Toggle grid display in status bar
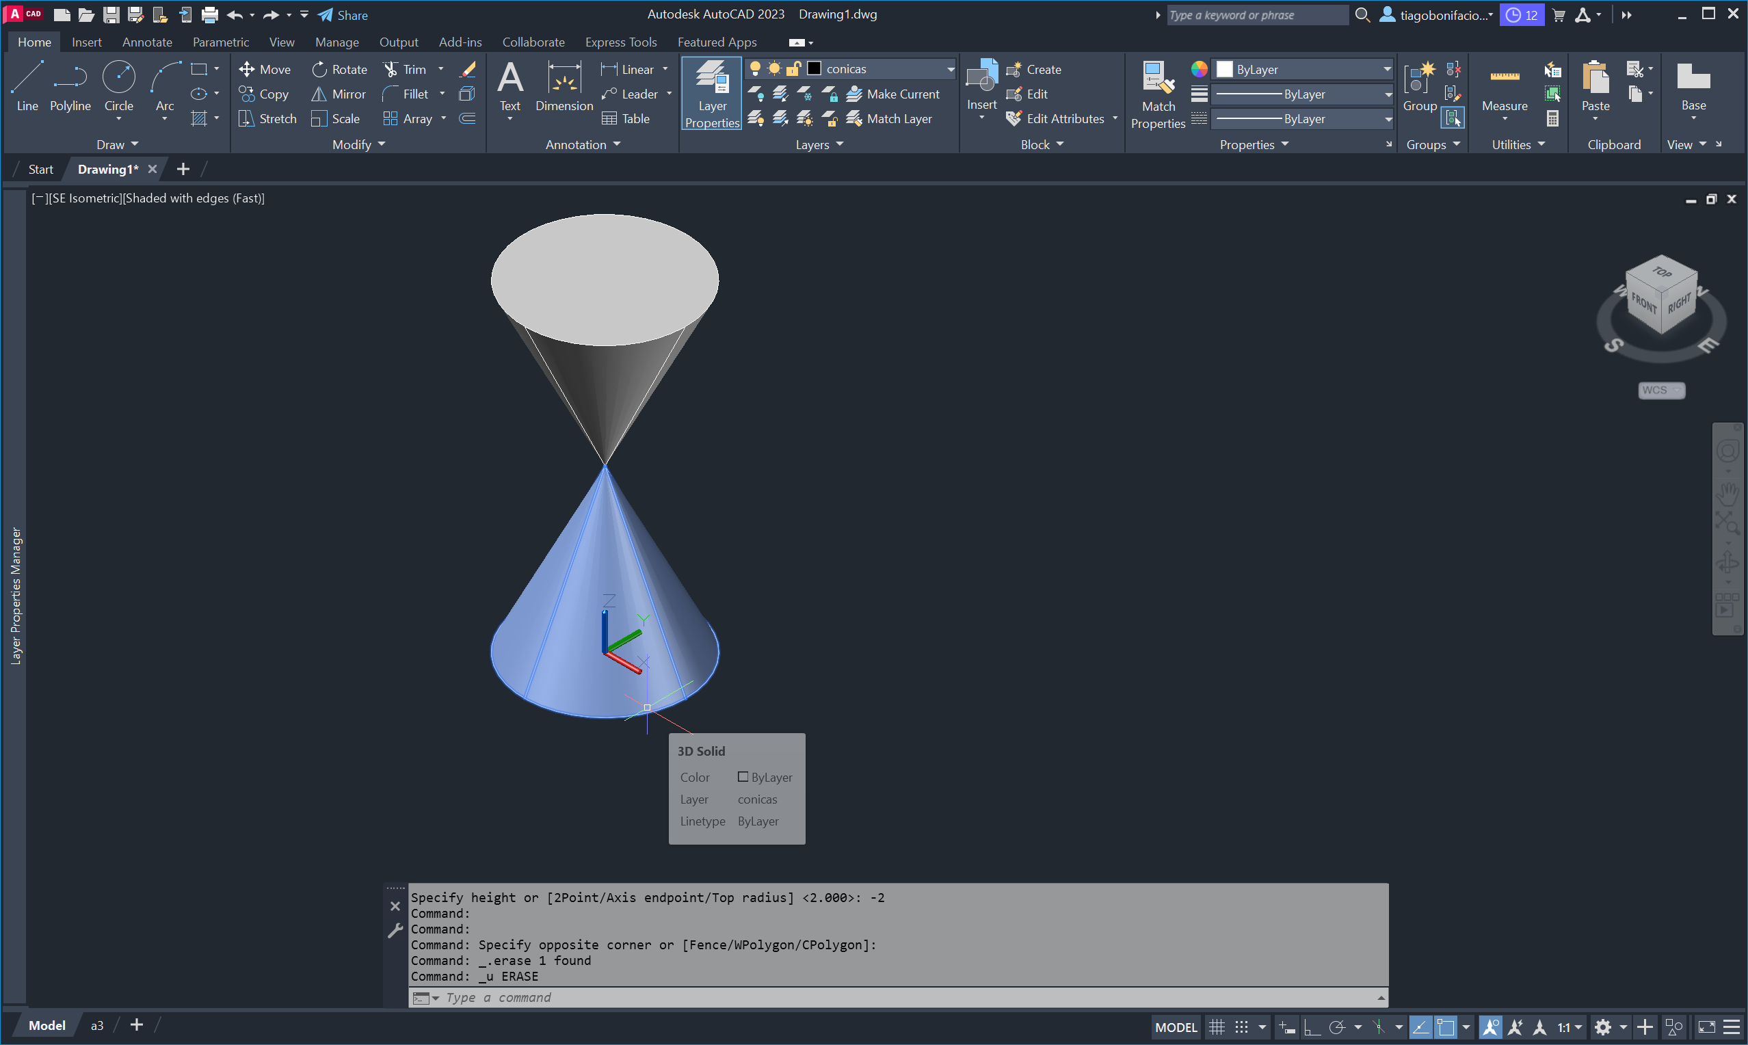The image size is (1748, 1045). [1217, 1027]
